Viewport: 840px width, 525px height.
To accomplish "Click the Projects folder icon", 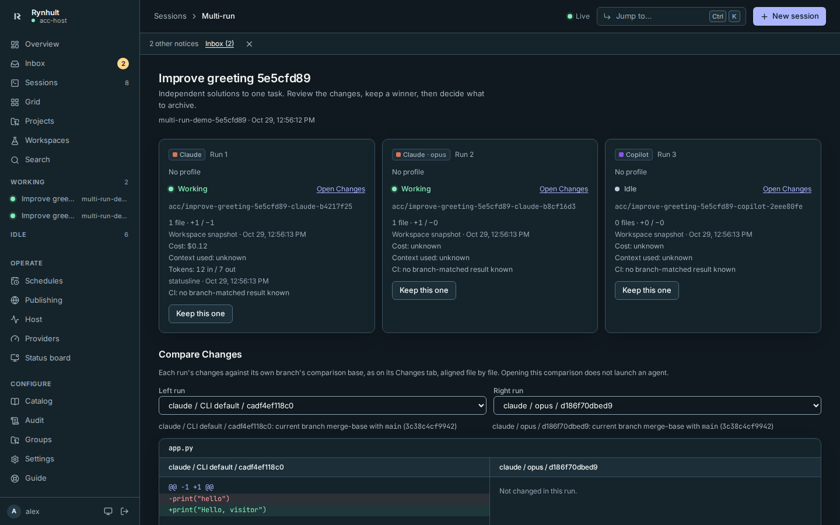I will (15, 121).
